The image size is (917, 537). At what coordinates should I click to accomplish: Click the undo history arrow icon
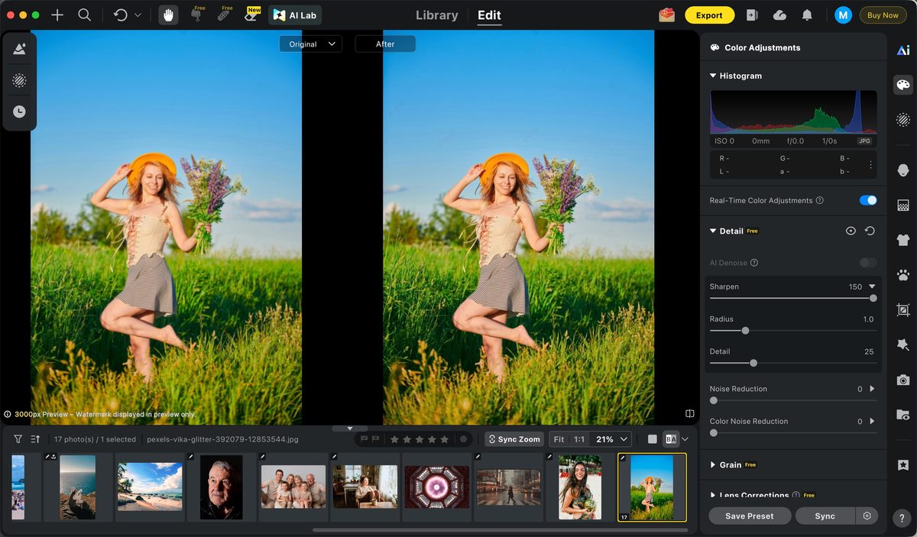(121, 15)
